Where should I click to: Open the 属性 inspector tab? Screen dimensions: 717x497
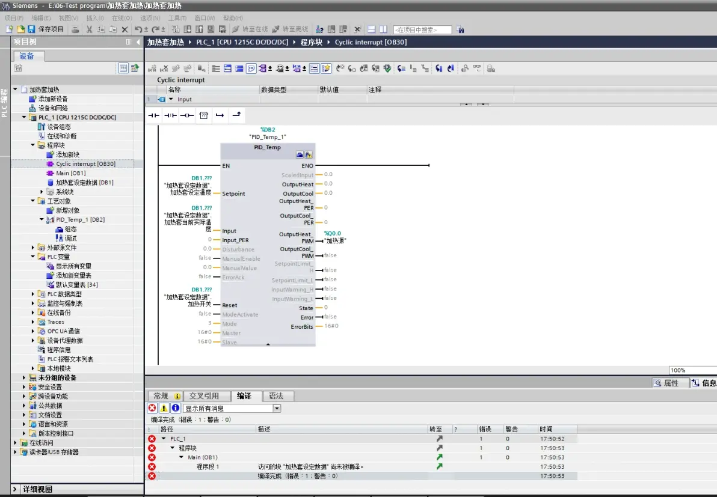tap(670, 383)
